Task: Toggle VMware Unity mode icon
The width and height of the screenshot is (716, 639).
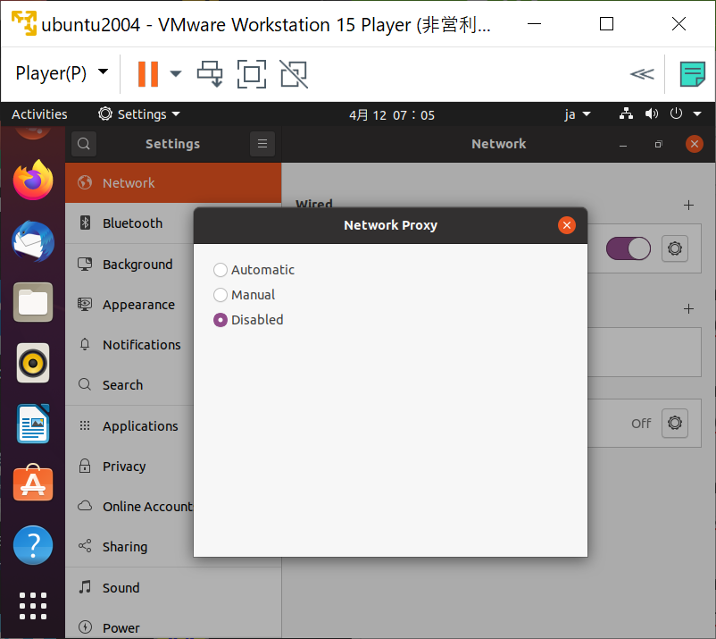Action: click(294, 73)
